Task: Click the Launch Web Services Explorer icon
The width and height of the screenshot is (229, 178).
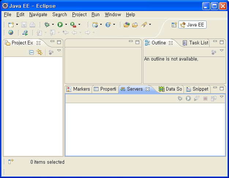Action: click(x=25, y=32)
